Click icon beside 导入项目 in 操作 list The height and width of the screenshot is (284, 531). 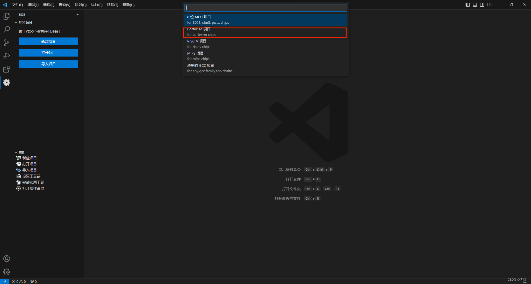(x=19, y=170)
